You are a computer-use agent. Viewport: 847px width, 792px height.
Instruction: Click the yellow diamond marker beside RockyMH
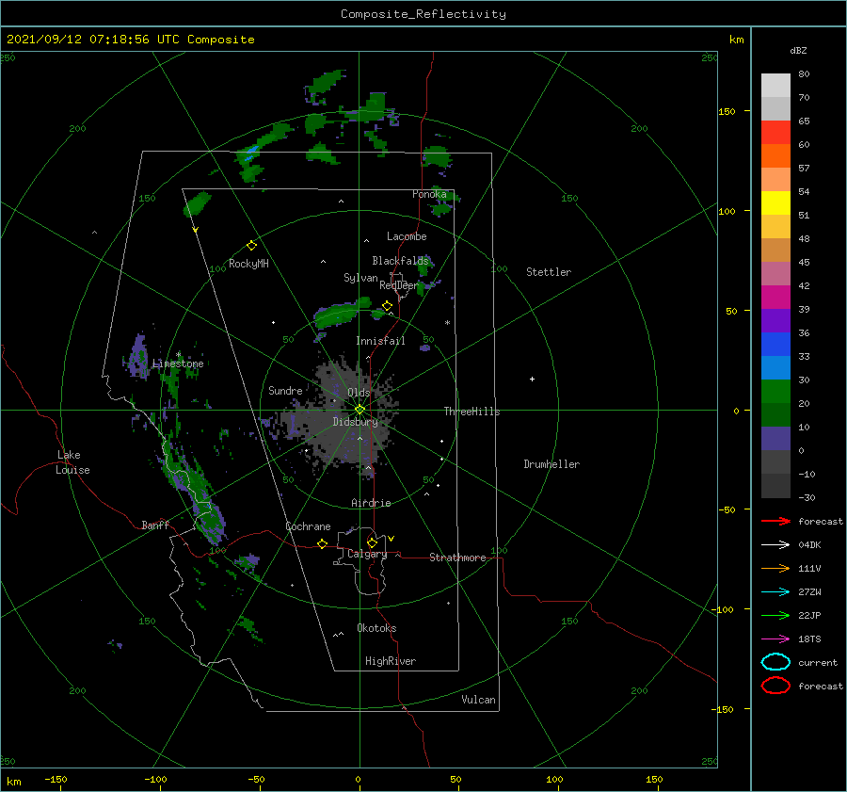251,246
